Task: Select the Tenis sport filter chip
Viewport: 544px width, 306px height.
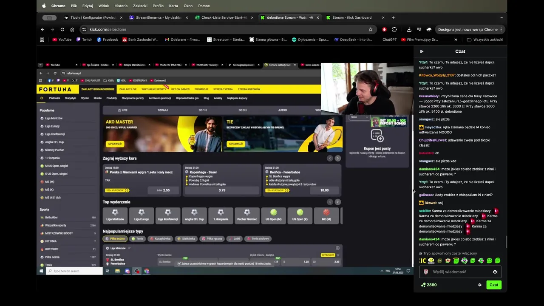Action: (137, 238)
